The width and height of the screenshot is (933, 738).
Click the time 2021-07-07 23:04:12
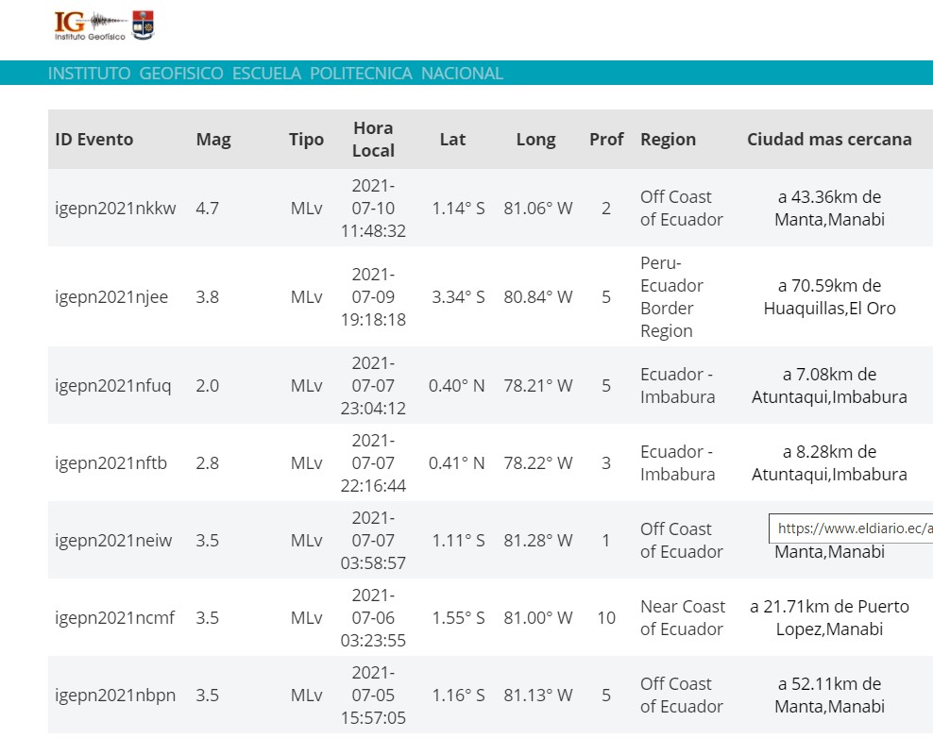(x=373, y=385)
